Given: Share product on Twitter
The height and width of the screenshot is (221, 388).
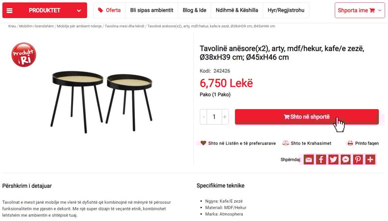Looking at the screenshot, I should pos(333,160).
